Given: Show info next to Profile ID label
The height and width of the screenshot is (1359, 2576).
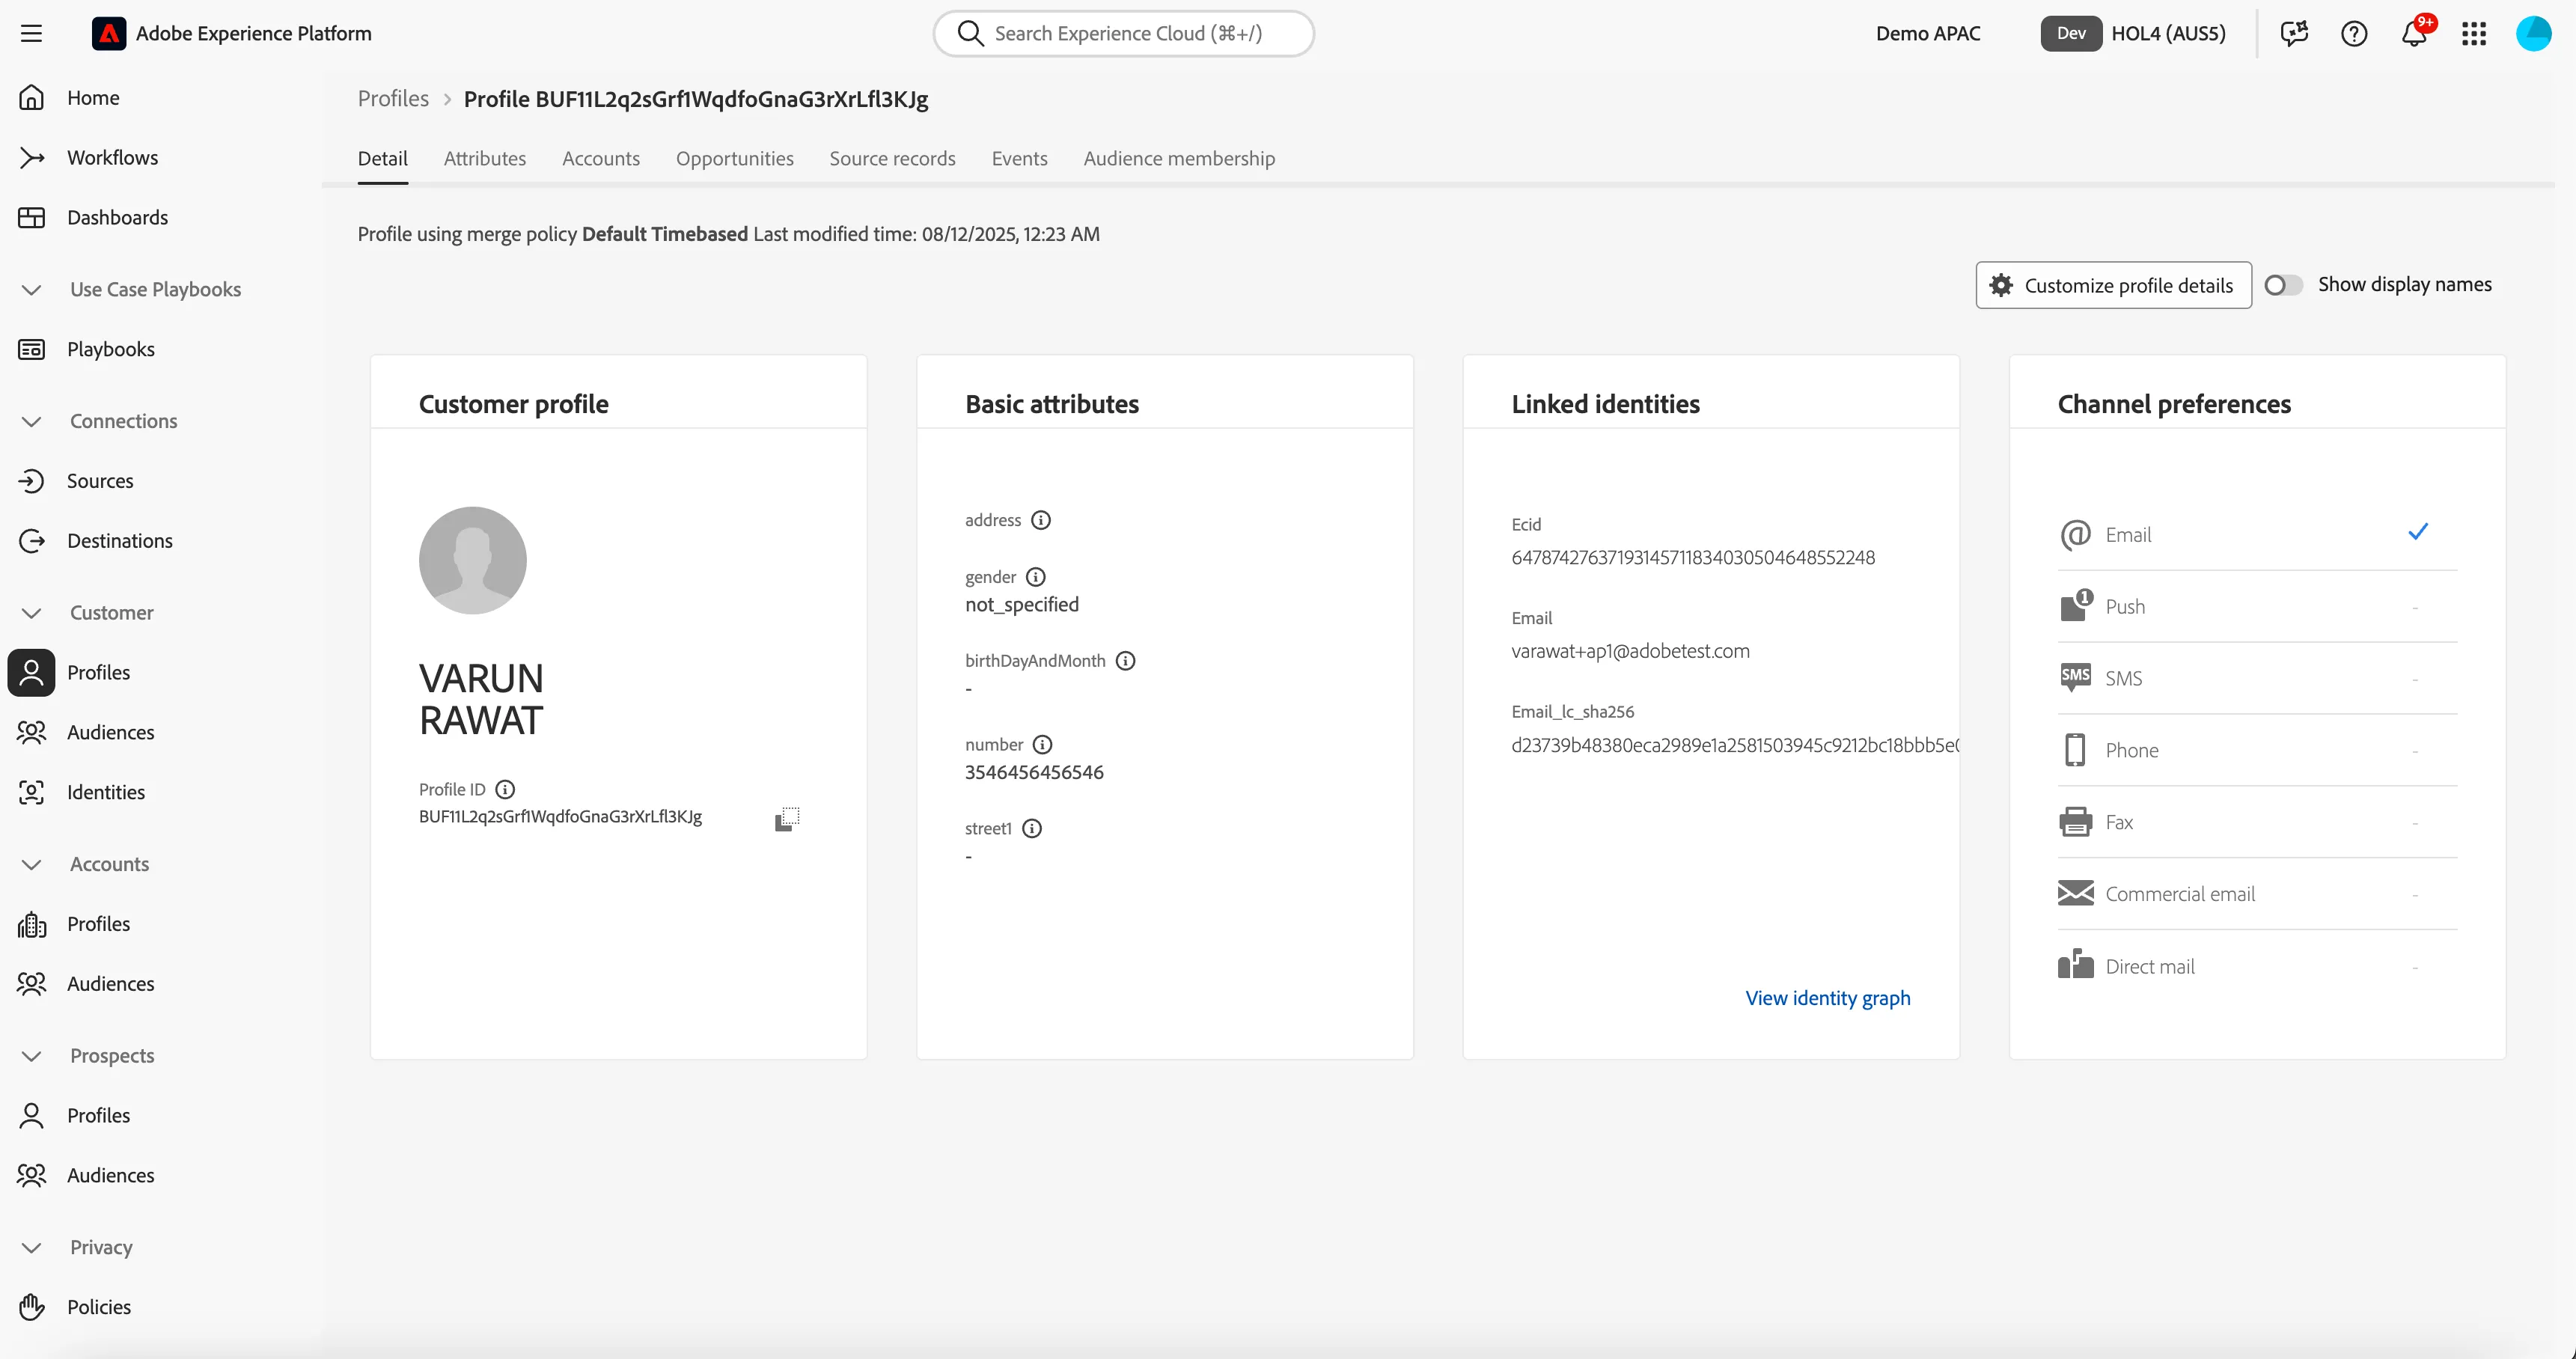Looking at the screenshot, I should pyautogui.click(x=505, y=789).
